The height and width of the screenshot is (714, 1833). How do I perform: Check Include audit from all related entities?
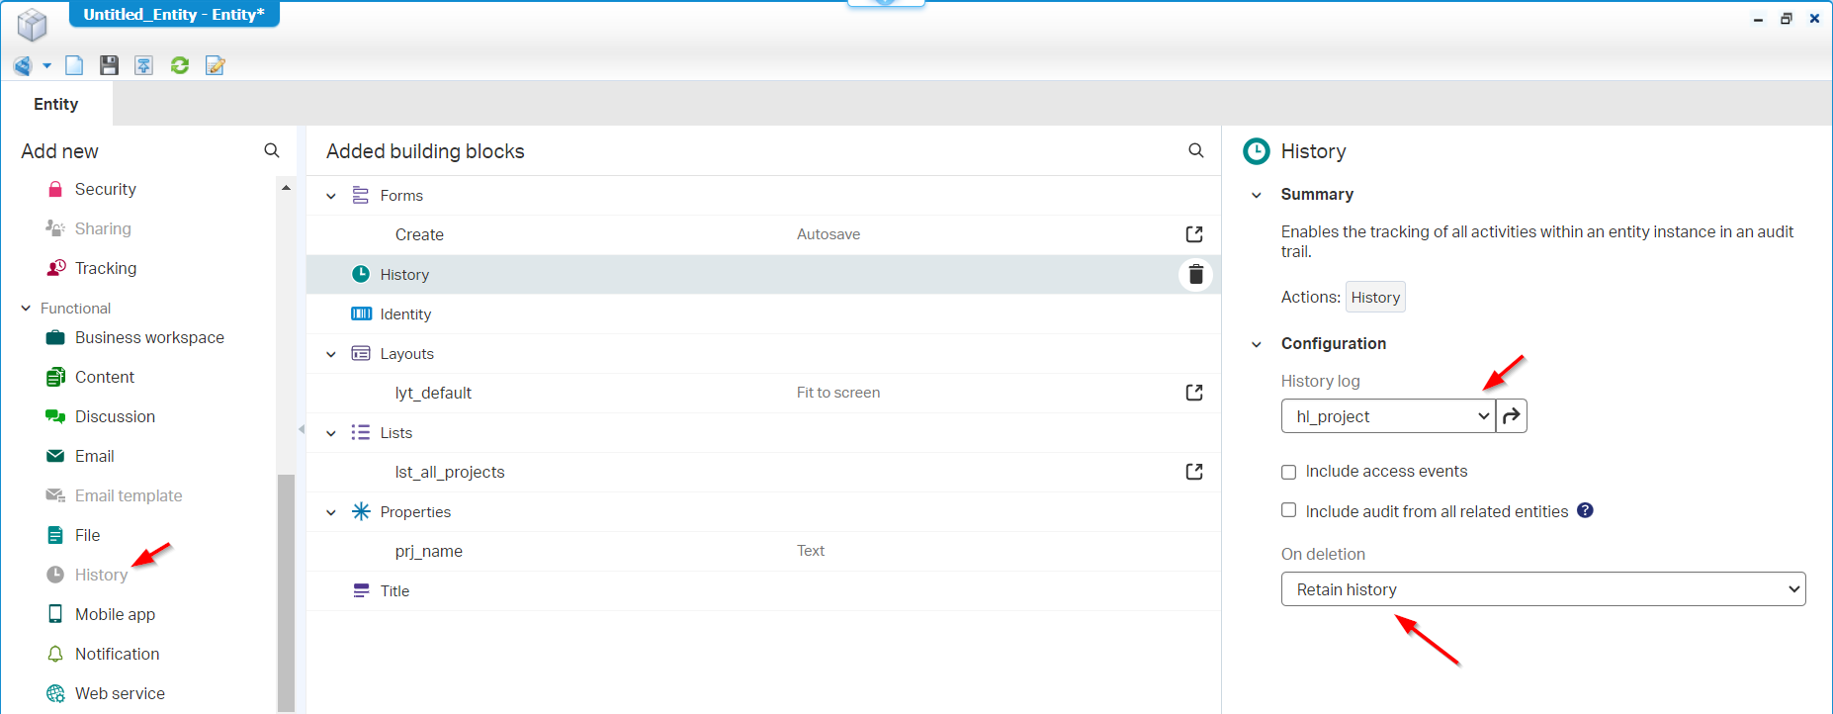1289,510
